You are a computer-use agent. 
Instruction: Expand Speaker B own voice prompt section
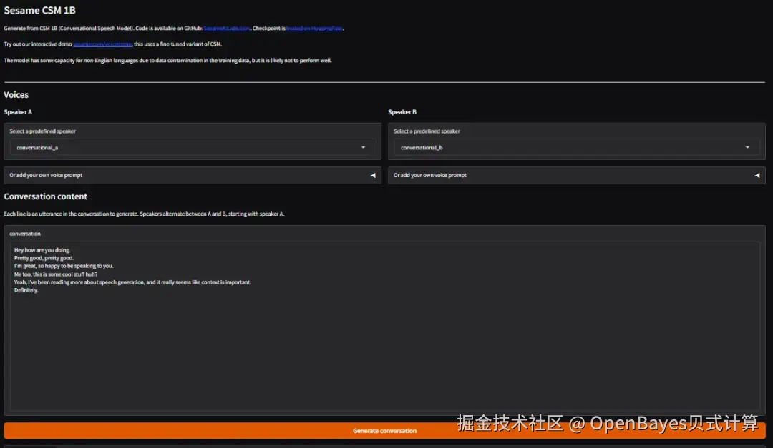click(x=577, y=175)
